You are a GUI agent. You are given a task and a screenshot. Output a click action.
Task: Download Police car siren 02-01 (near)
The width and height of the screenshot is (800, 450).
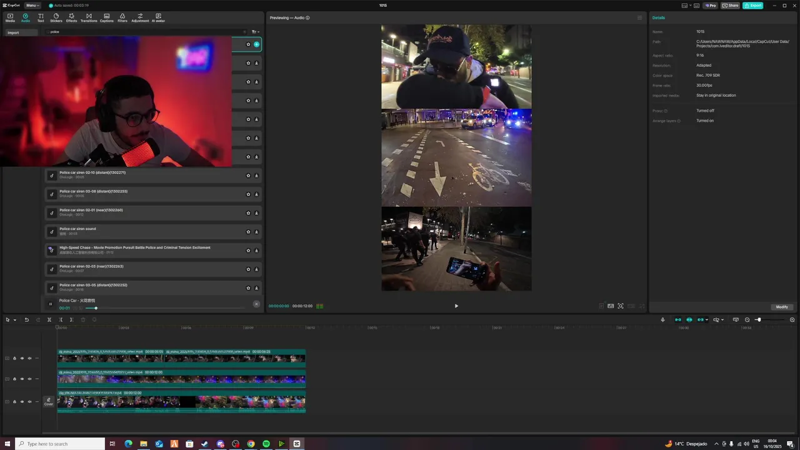256,213
